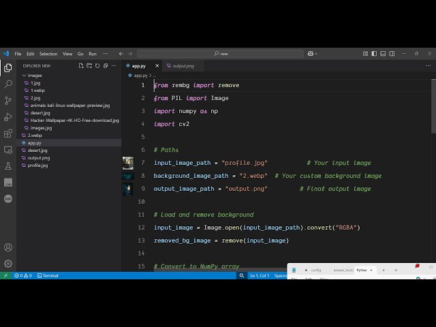
Task: Open Hacker-Wallpaper-4K-HD-Free-download.jpg file
Action: click(74, 121)
